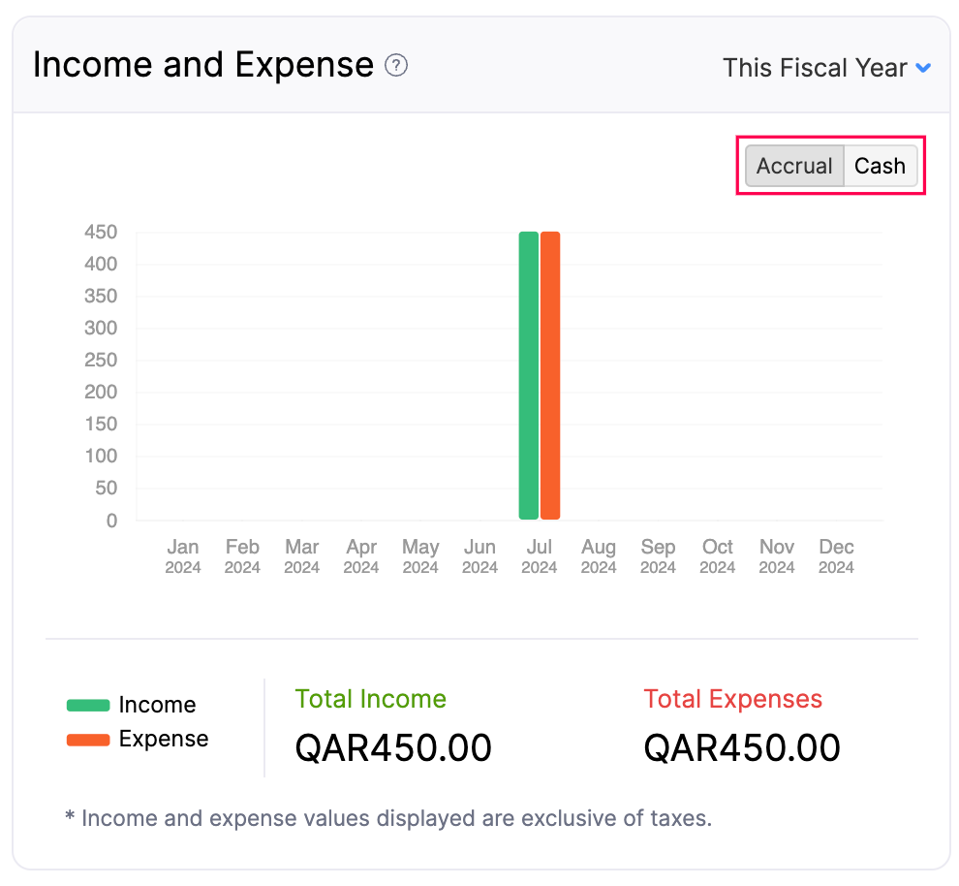959x886 pixels.
Task: Select the Accrual tab
Action: point(794,166)
